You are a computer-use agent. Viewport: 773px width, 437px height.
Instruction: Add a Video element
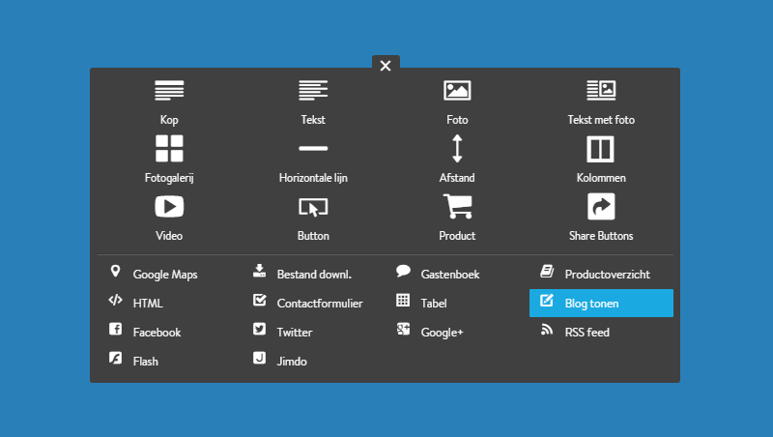click(169, 218)
